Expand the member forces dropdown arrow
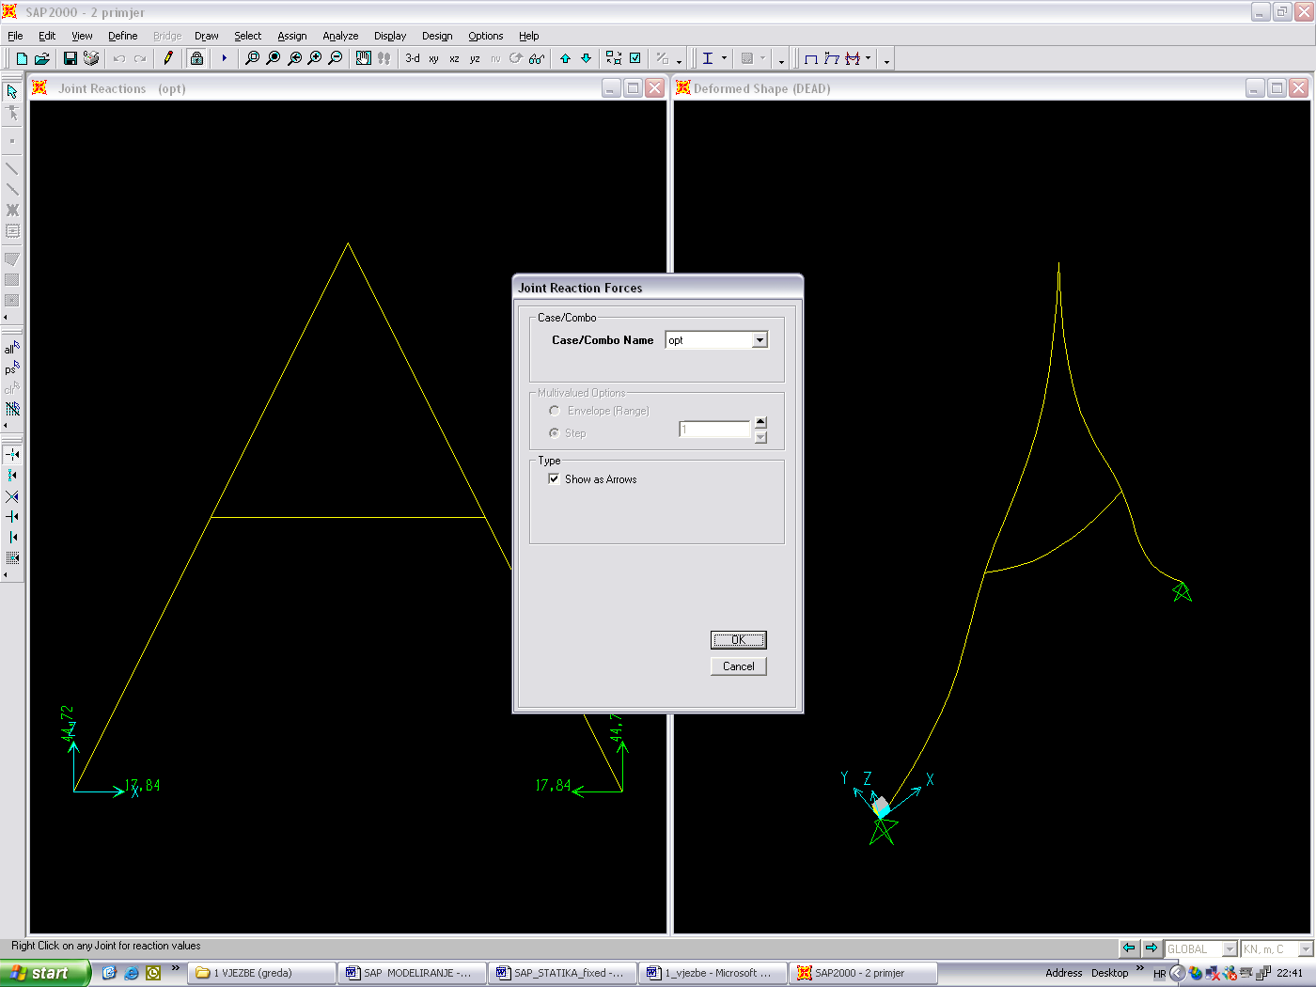Image resolution: width=1316 pixels, height=987 pixels. click(868, 58)
